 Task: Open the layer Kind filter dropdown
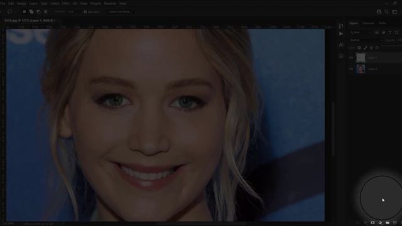pyautogui.click(x=361, y=33)
